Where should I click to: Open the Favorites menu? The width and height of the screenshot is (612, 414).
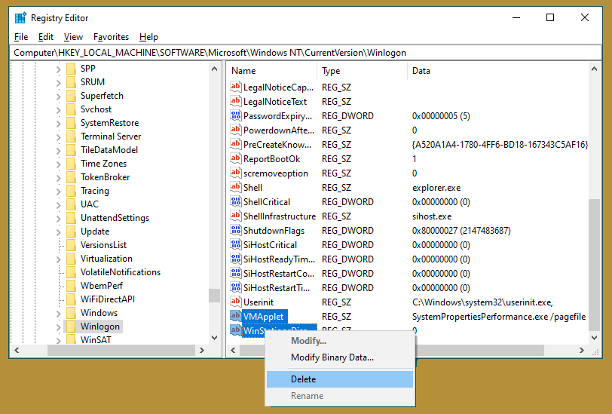(112, 37)
